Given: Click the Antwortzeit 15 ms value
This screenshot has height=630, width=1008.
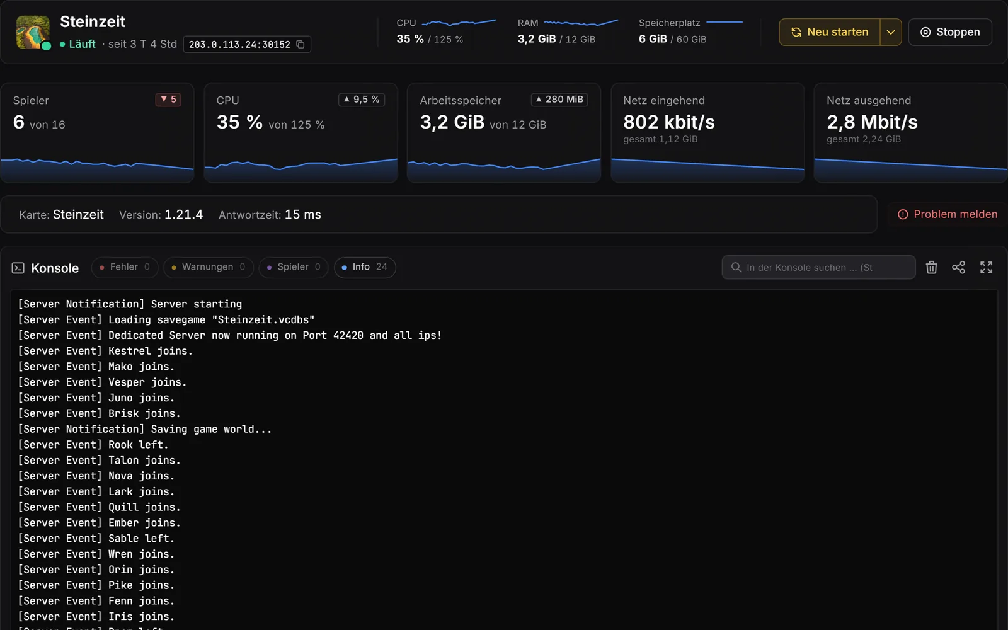Looking at the screenshot, I should coord(303,215).
